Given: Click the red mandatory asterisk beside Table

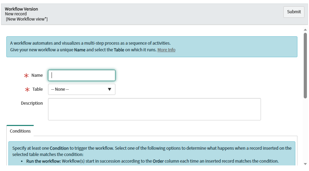Looking at the screenshot, I should tap(27, 90).
